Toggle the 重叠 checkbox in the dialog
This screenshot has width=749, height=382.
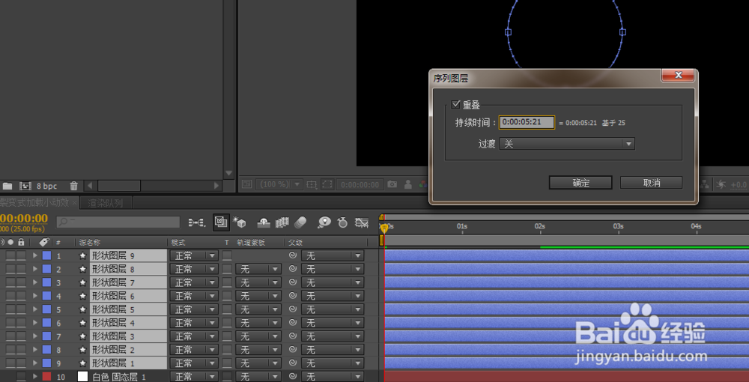[x=455, y=104]
